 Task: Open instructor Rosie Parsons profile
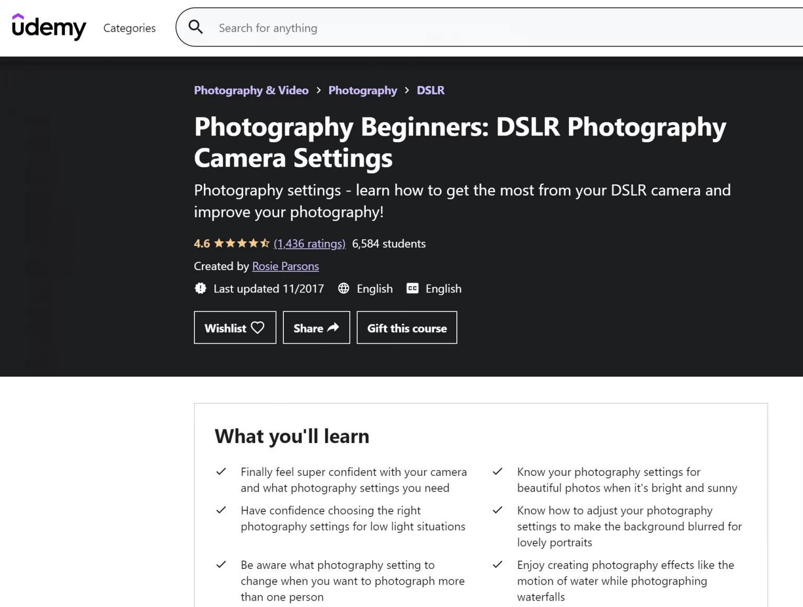pyautogui.click(x=285, y=266)
